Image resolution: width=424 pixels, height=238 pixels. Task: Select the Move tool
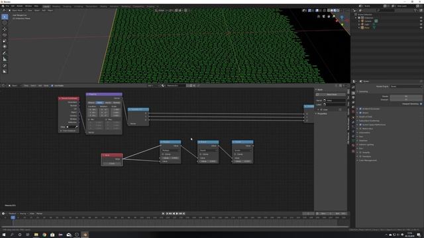(5, 29)
